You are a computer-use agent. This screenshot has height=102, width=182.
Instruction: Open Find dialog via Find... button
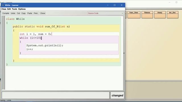click(36, 13)
